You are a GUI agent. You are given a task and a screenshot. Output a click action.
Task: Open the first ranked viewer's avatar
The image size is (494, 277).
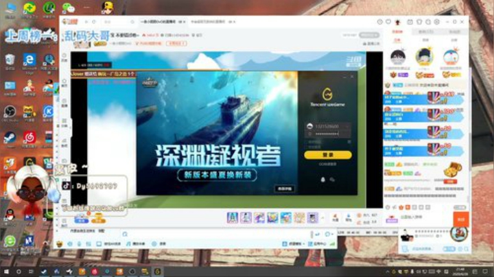click(398, 57)
